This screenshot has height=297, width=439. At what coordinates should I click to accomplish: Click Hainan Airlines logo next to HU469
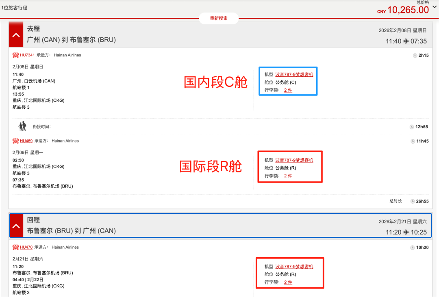coord(16,141)
